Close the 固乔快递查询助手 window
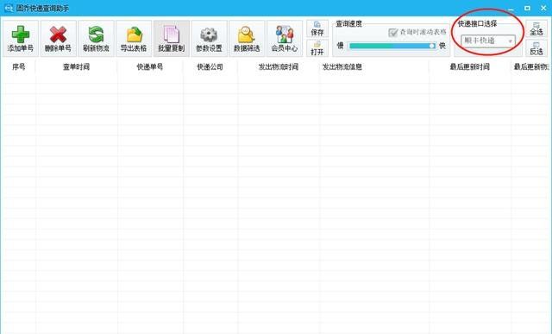Screen dimensions: 552x334 pyautogui.click(x=543, y=8)
